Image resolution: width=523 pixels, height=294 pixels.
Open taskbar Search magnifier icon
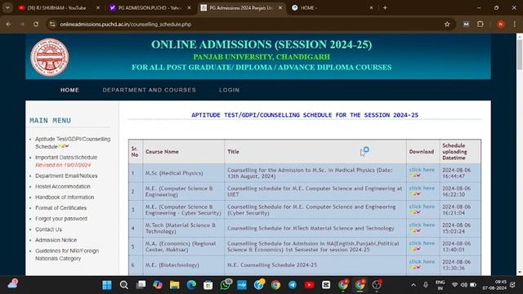coord(123,285)
